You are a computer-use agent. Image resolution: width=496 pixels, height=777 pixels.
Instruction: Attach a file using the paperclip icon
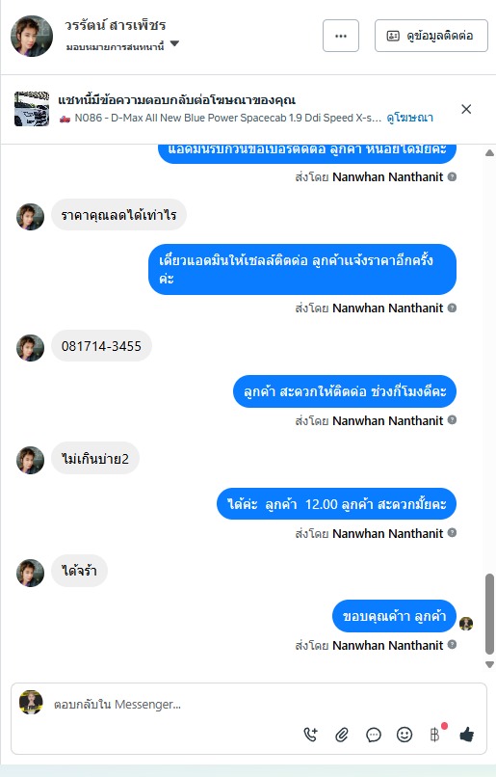coord(342,735)
